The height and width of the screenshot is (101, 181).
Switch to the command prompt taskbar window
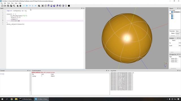(x=26, y=99)
